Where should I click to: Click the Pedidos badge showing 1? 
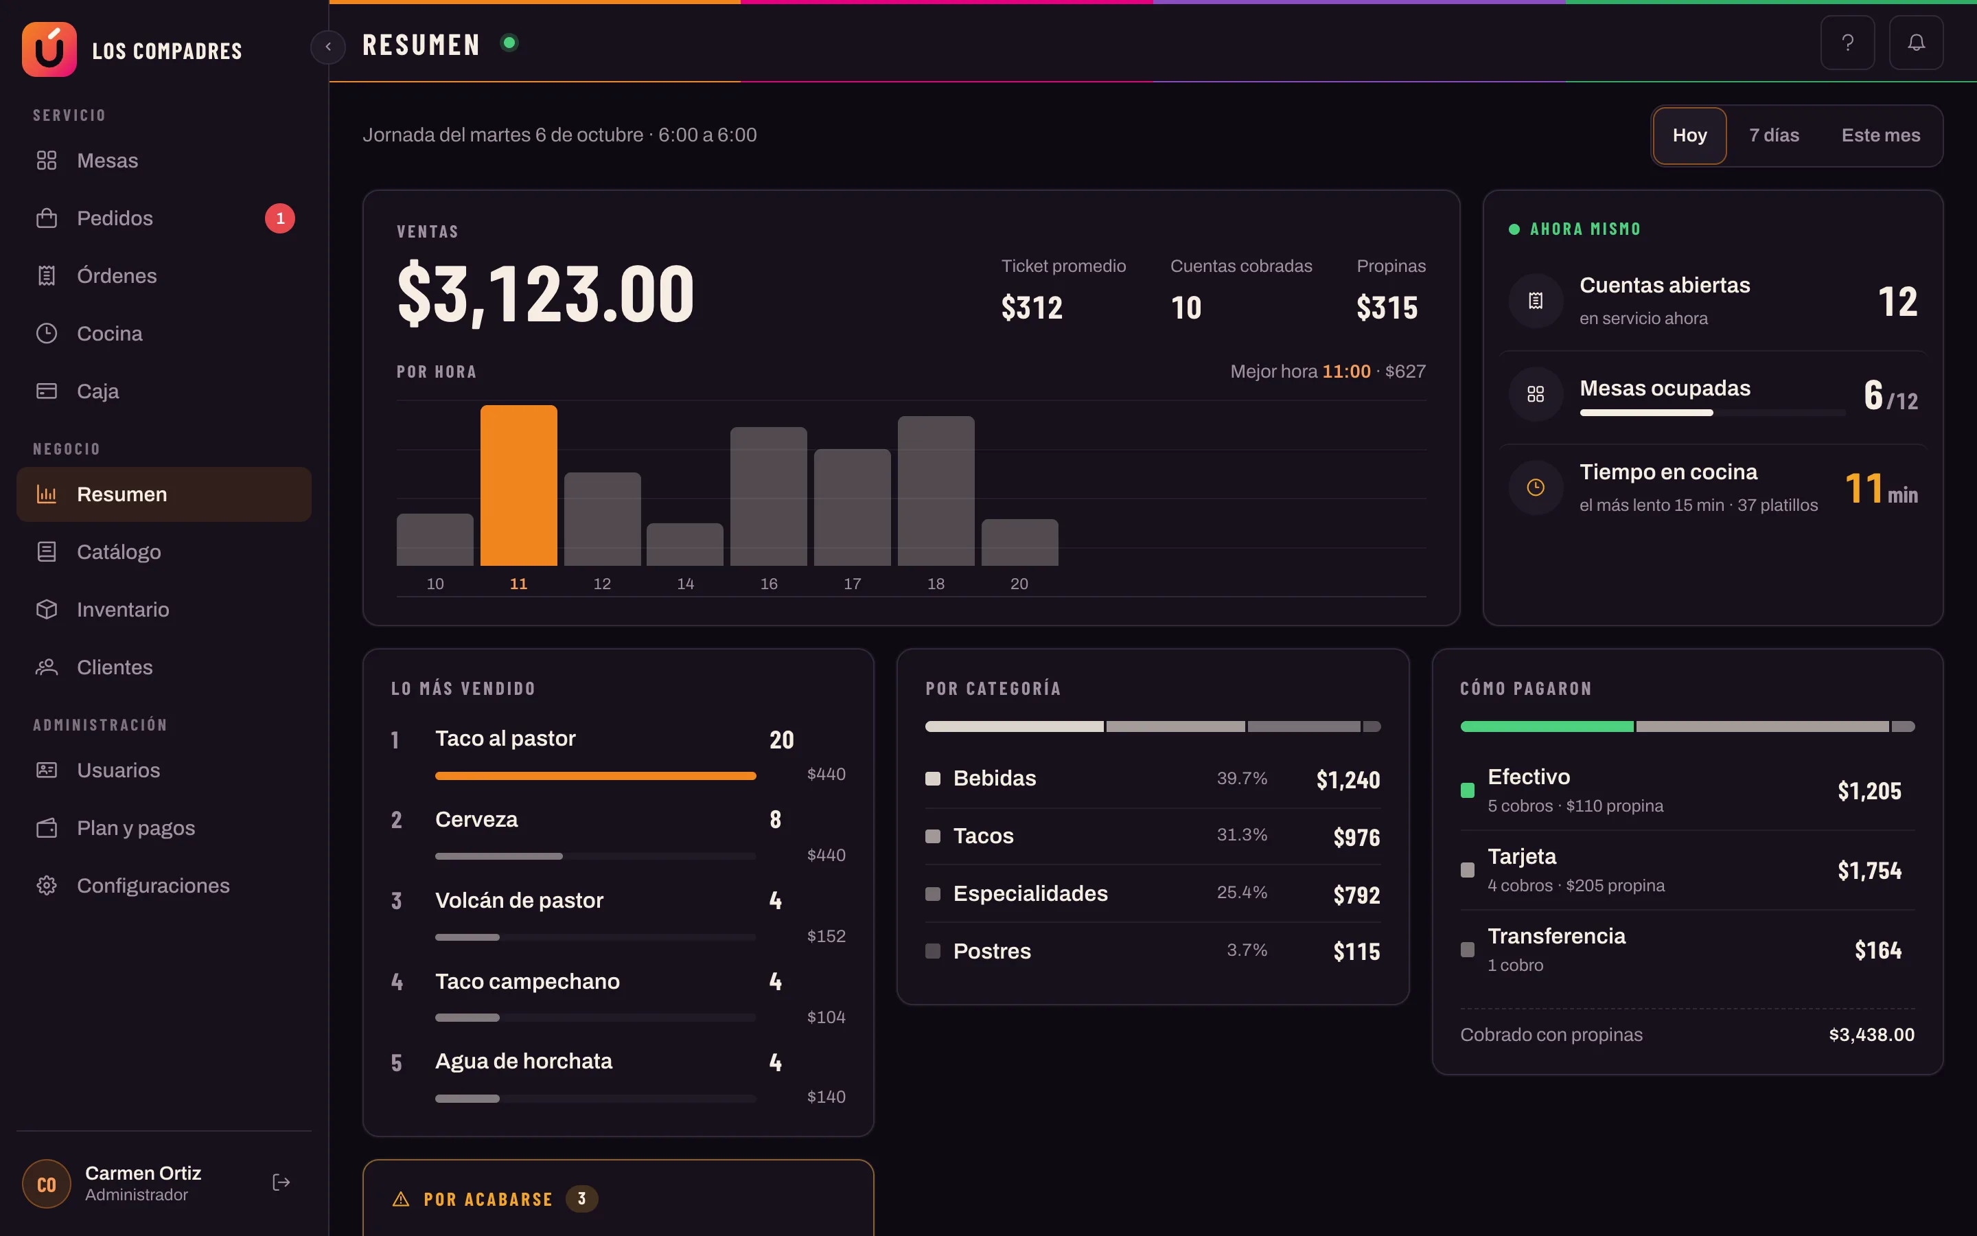click(x=280, y=218)
